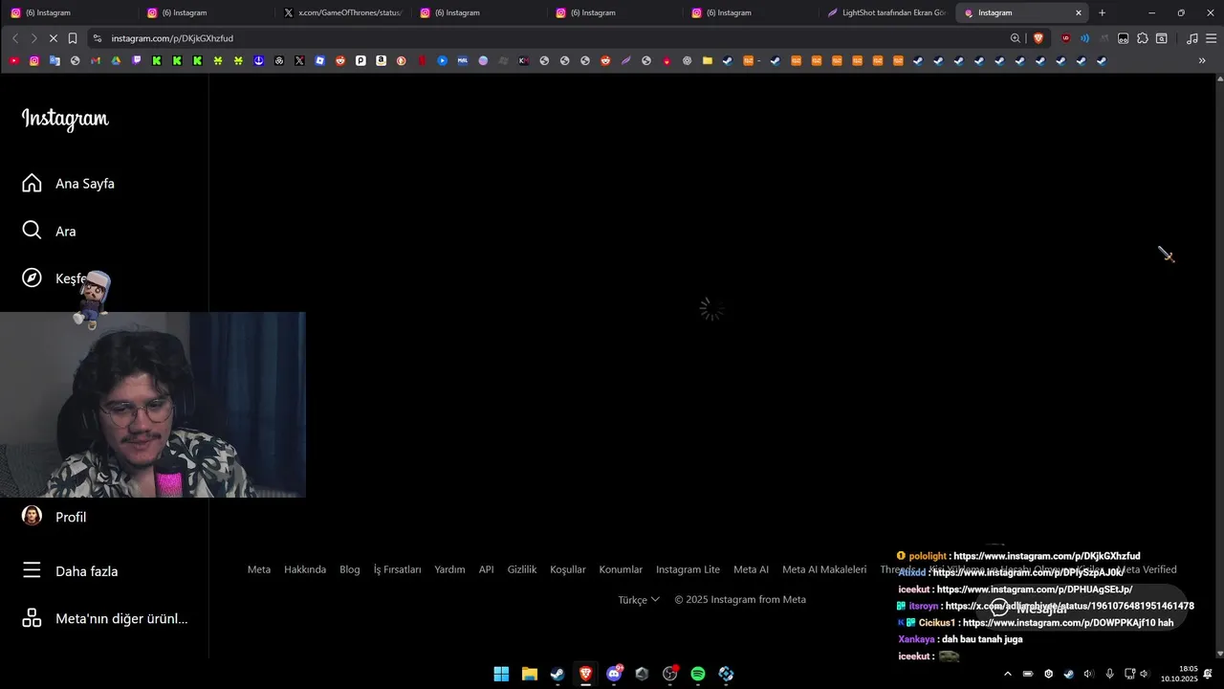Image resolution: width=1224 pixels, height=689 pixels.
Task: Open the Twitch bookmark
Action: click(x=137, y=60)
